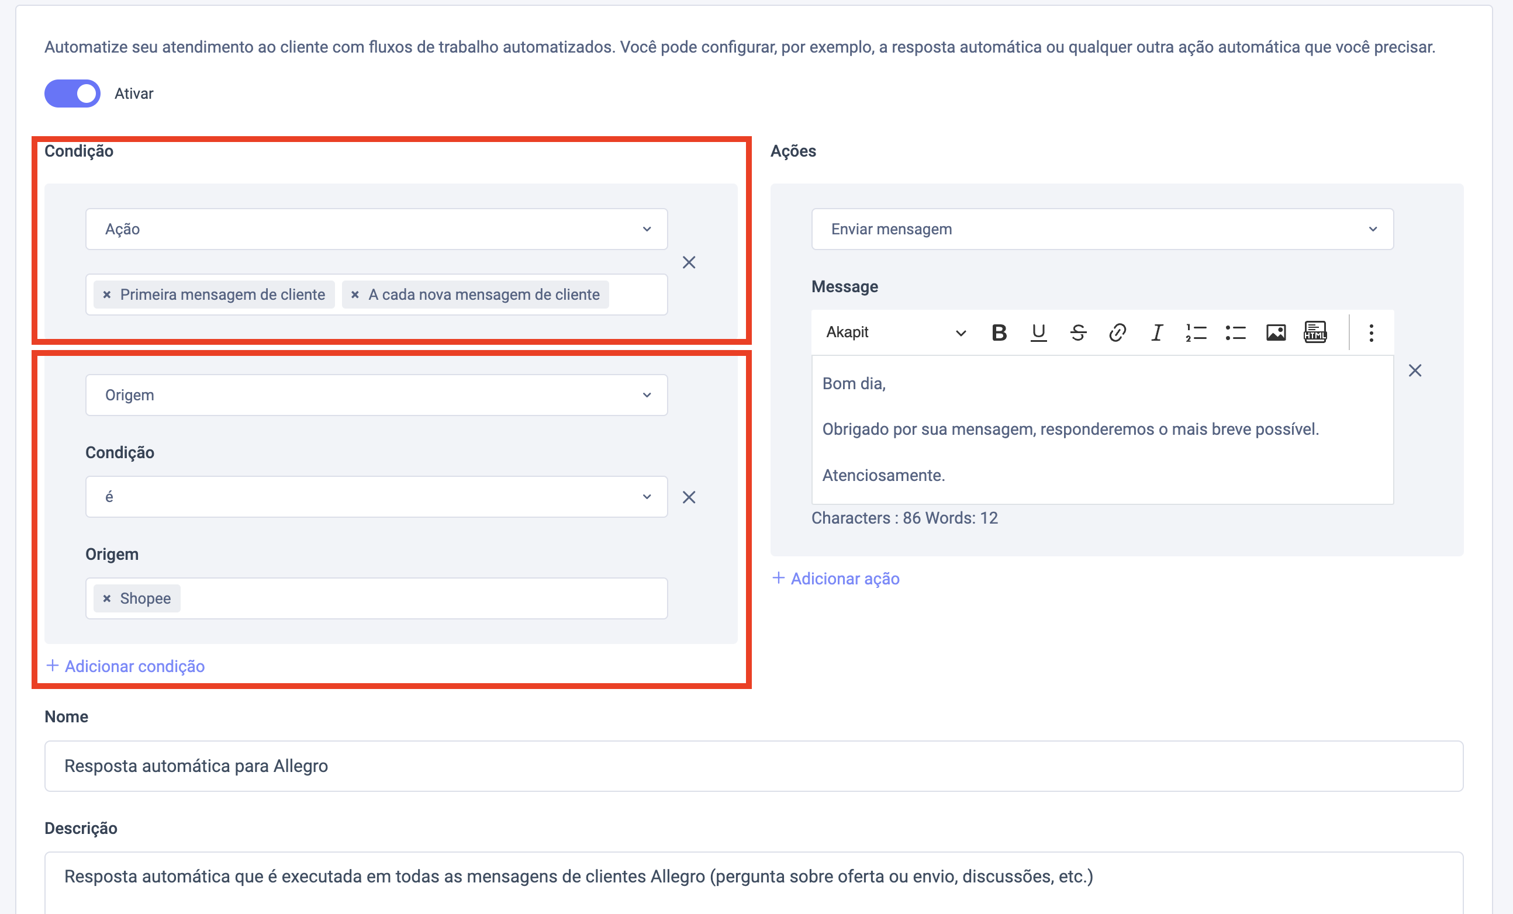This screenshot has width=1513, height=914.
Task: Open the Enviar mensagem action dropdown
Action: point(1102,229)
